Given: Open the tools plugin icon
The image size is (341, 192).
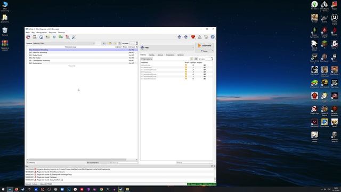Looking at the screenshot, I should click(x=68, y=37).
